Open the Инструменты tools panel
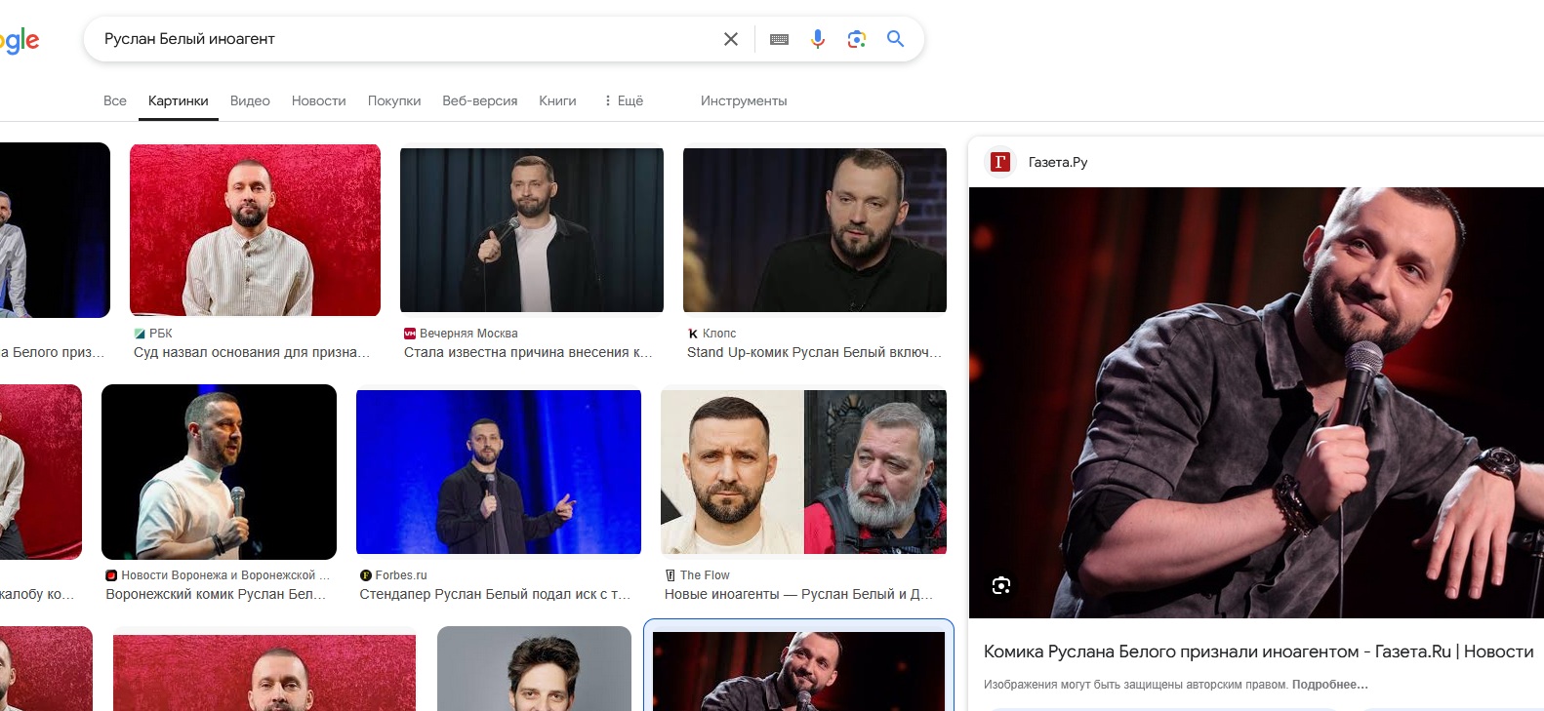 [x=743, y=100]
